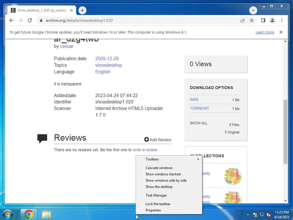Download the RAR file
Viewport: 293px width, 220px height.
pyautogui.click(x=194, y=99)
